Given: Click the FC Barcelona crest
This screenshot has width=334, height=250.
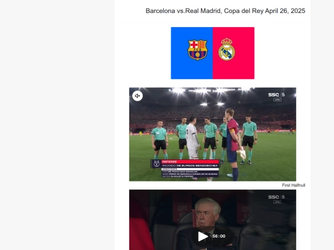Looking at the screenshot, I should (x=197, y=50).
